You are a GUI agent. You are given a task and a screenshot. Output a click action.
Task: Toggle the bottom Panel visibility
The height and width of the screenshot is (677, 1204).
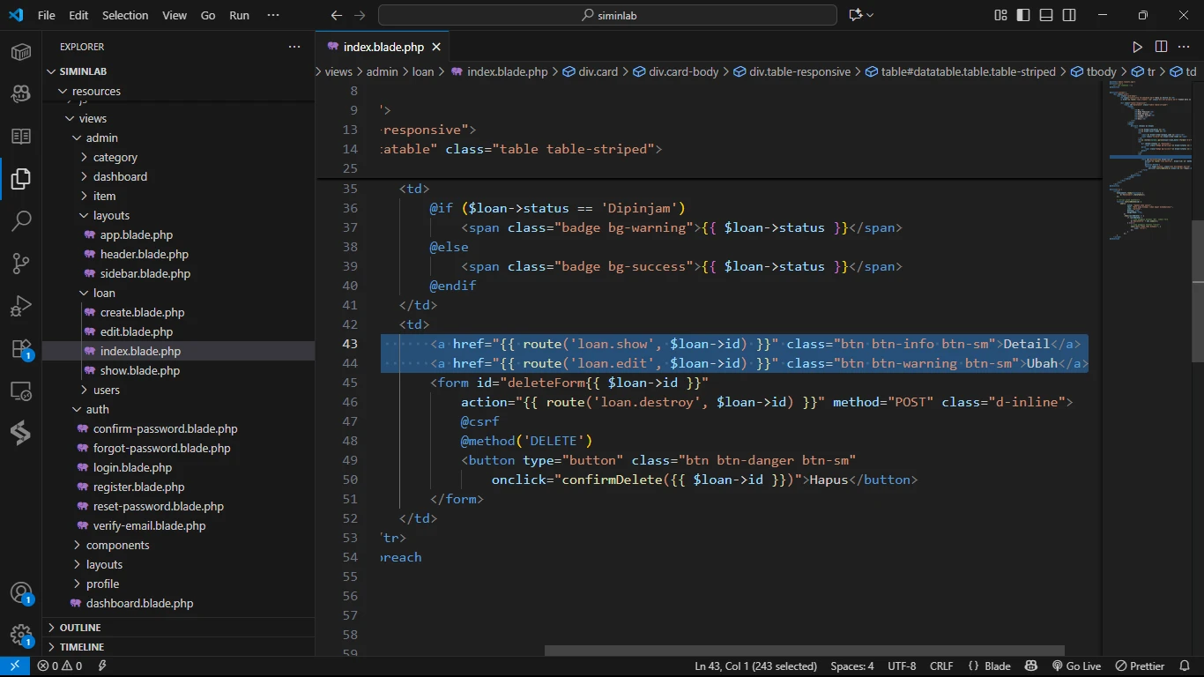point(1046,15)
